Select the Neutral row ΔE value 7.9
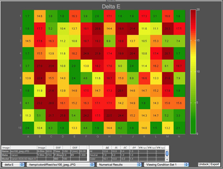223x169 pixels. coord(107,155)
